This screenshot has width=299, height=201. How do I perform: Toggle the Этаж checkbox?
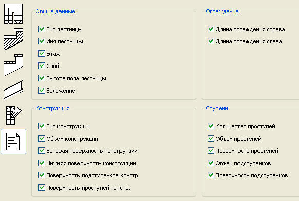tap(42, 54)
